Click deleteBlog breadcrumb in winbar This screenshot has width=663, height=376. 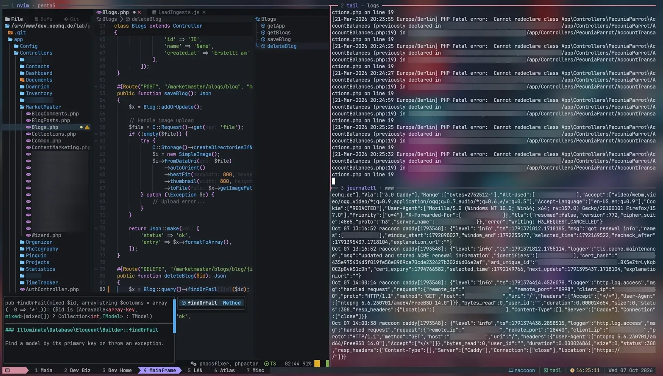point(144,19)
